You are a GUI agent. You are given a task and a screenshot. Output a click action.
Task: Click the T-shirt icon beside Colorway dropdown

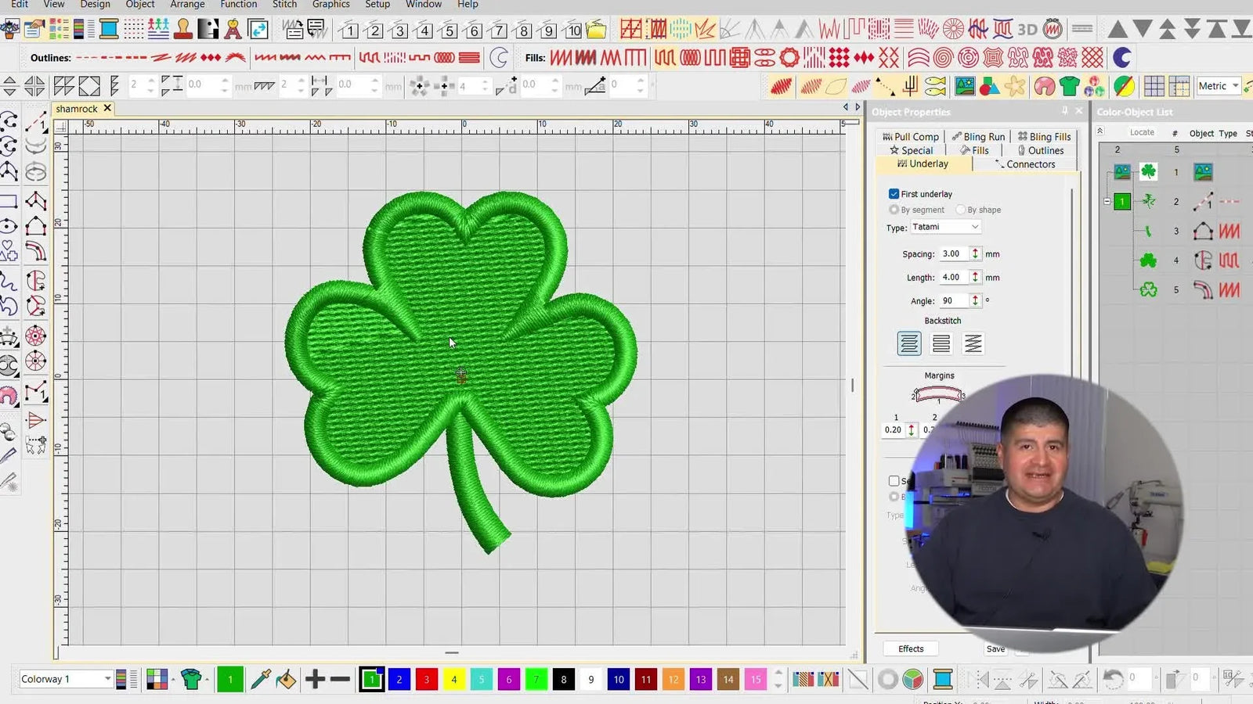191,679
